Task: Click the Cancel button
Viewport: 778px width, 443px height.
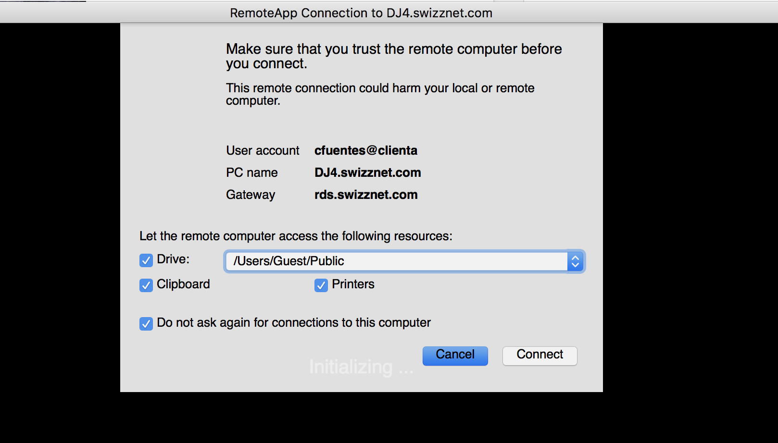Action: [x=455, y=356]
